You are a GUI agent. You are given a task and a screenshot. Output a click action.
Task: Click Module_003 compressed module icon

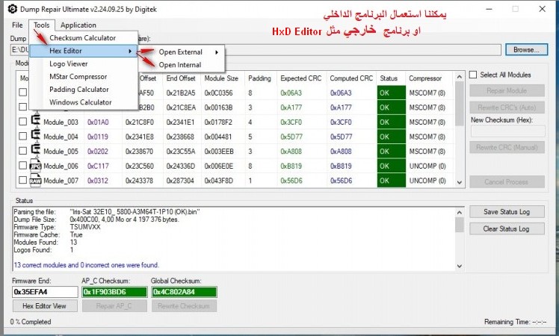tap(36, 120)
